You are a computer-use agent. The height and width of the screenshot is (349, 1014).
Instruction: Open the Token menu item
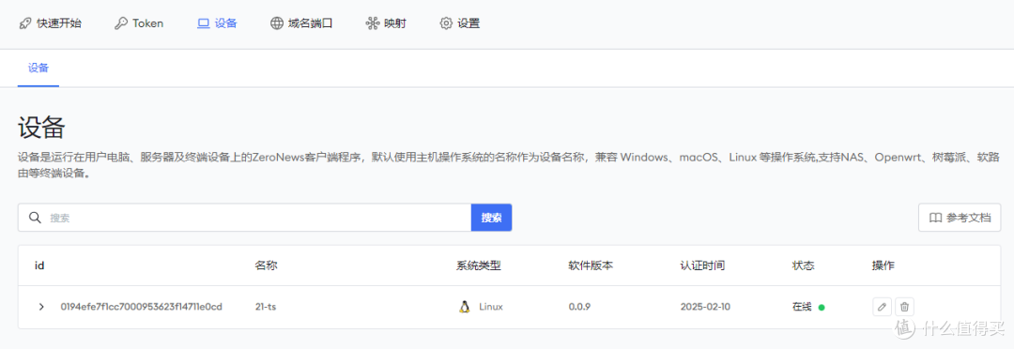pyautogui.click(x=138, y=23)
